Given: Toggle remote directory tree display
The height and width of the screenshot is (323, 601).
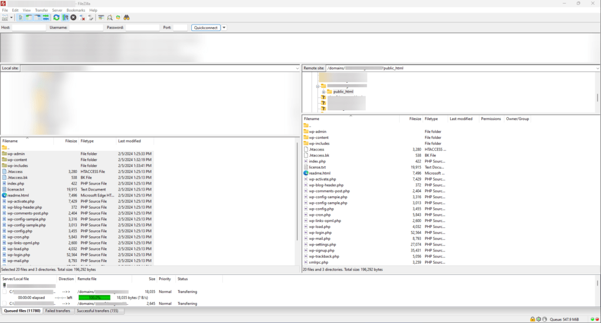Looking at the screenshot, I should [36, 18].
